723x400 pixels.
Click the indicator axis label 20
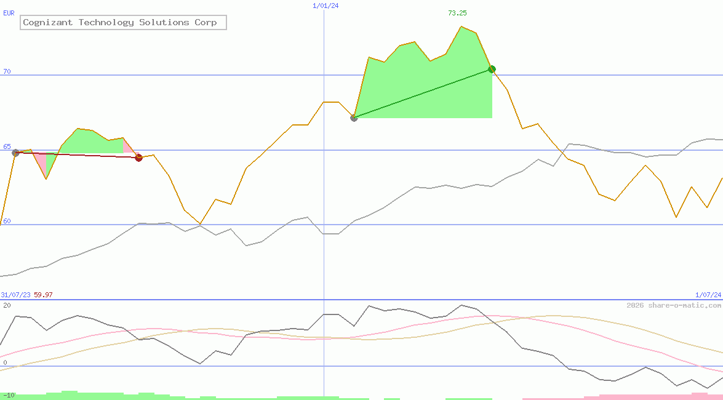coord(7,305)
